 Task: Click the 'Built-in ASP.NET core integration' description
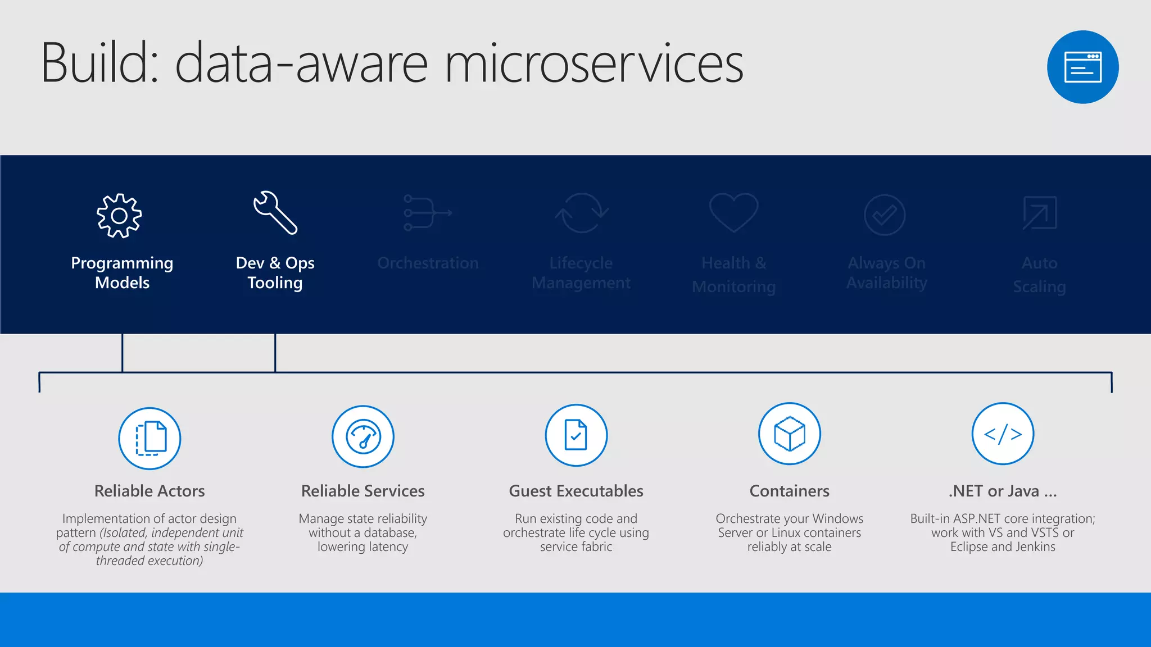tap(1003, 532)
